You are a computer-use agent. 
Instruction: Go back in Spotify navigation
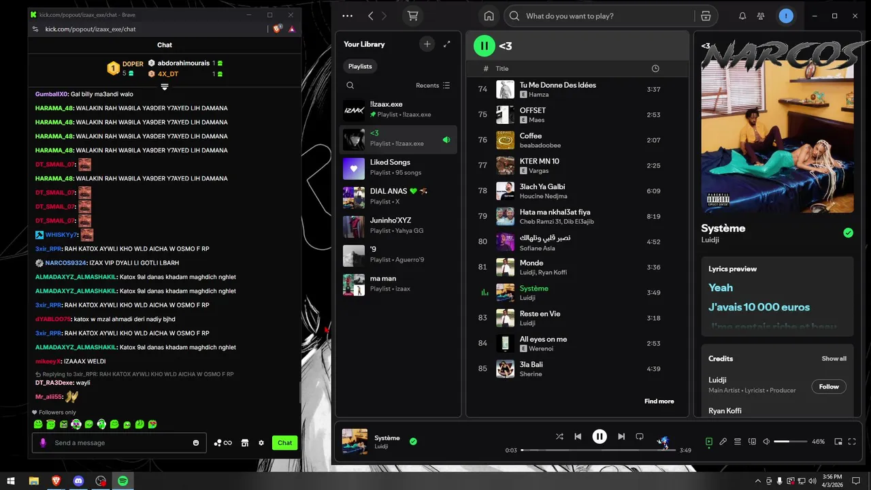(x=371, y=16)
